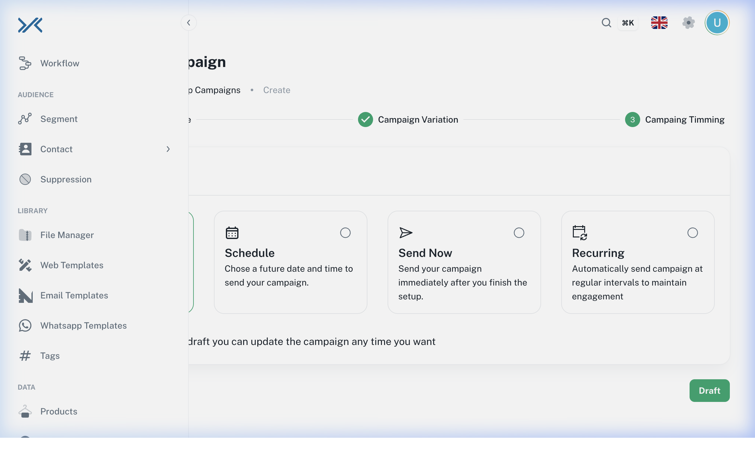Click the Whatsapp Templates icon
The image size is (755, 456).
coord(25,325)
